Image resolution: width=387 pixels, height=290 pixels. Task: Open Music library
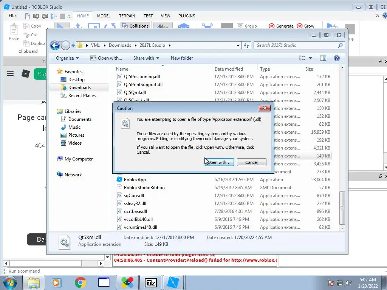pyautogui.click(x=74, y=127)
